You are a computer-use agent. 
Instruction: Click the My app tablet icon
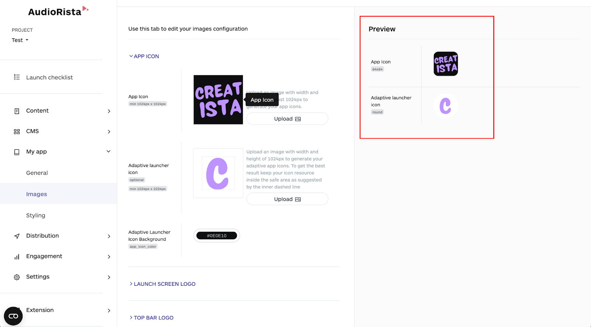[x=17, y=152]
